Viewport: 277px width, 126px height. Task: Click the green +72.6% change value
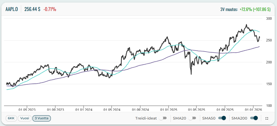click(x=255, y=9)
